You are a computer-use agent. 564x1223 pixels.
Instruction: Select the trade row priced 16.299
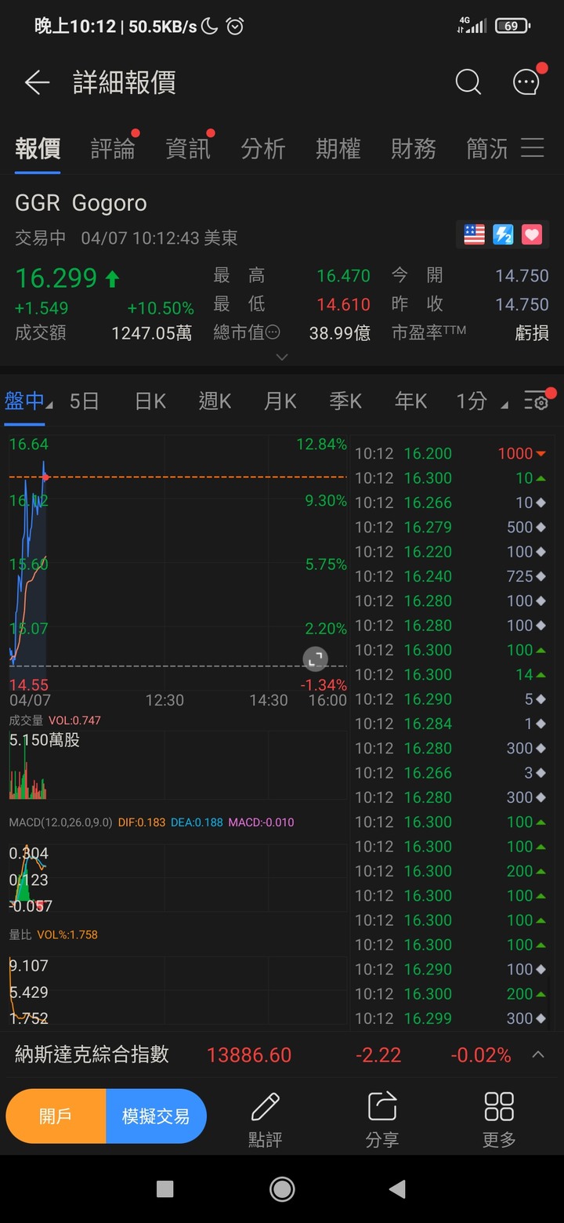click(451, 1018)
